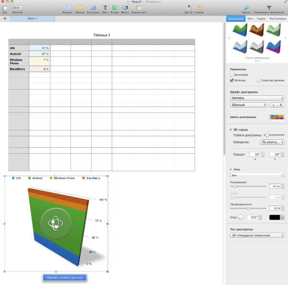Enable the Заголовок (Title) checkbox
Viewport: 288px width, 285px height.
tap(232, 75)
